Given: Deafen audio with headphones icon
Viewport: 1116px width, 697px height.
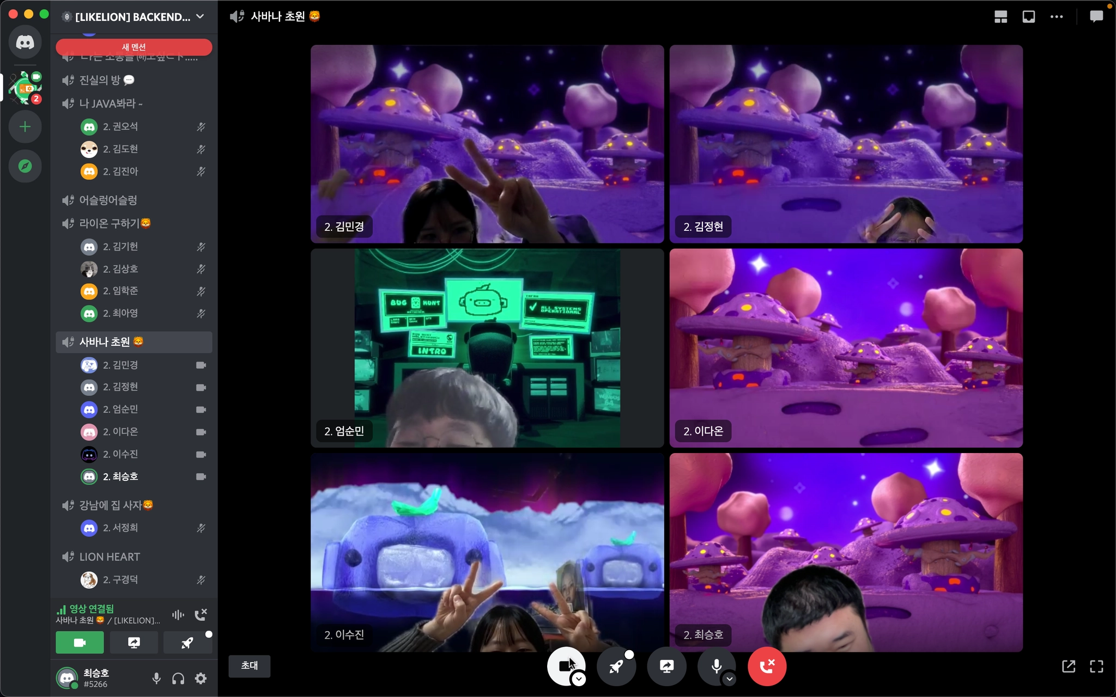Looking at the screenshot, I should (x=178, y=678).
